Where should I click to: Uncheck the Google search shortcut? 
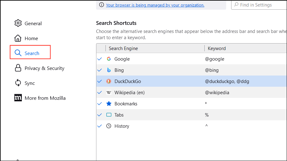(x=100, y=59)
